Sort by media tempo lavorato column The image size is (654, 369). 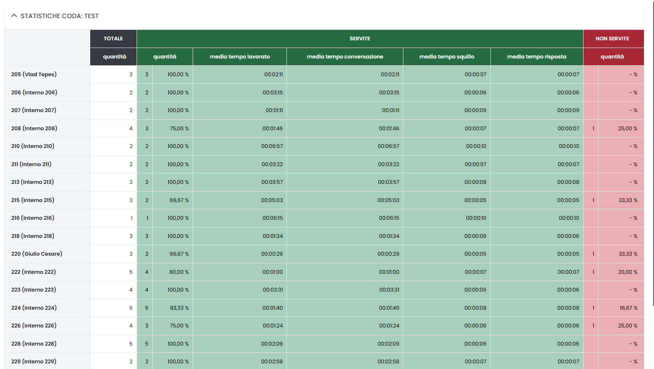pos(240,57)
